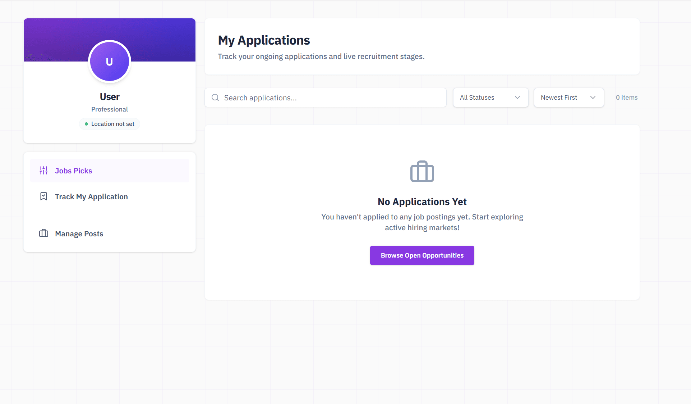The height and width of the screenshot is (404, 691).
Task: Click the Track My Application bookmark icon
Action: pyautogui.click(x=43, y=196)
